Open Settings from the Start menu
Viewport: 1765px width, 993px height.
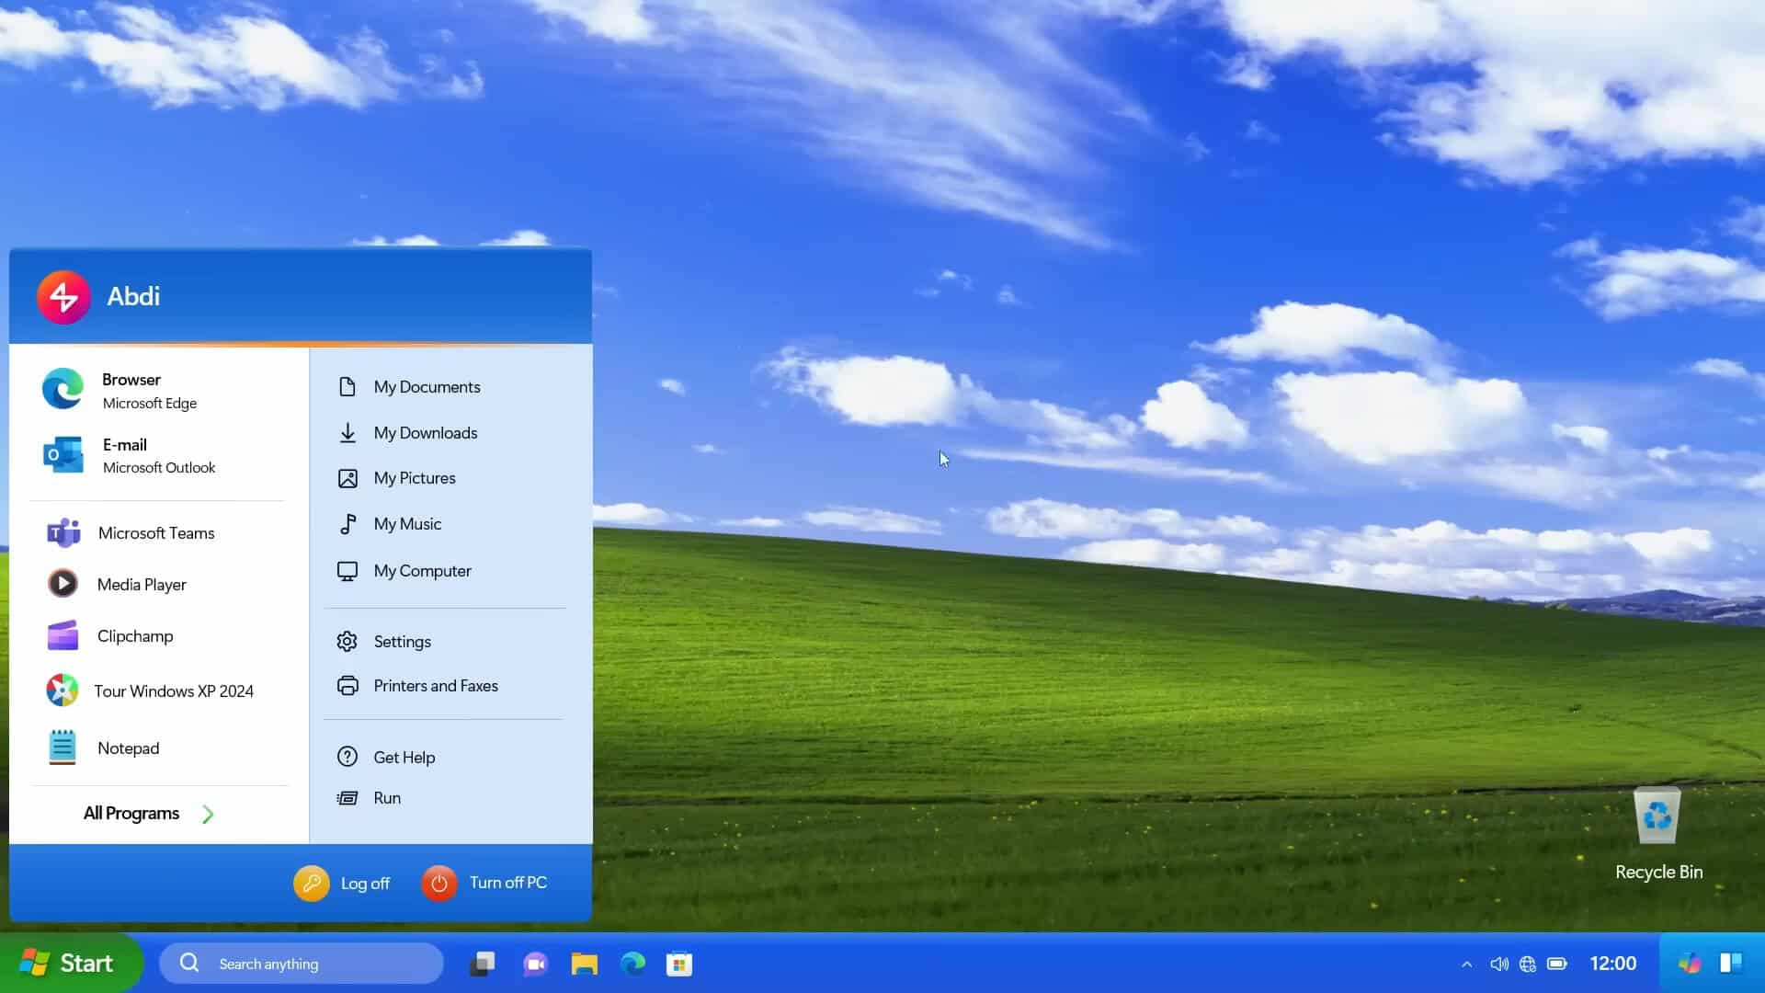point(402,641)
